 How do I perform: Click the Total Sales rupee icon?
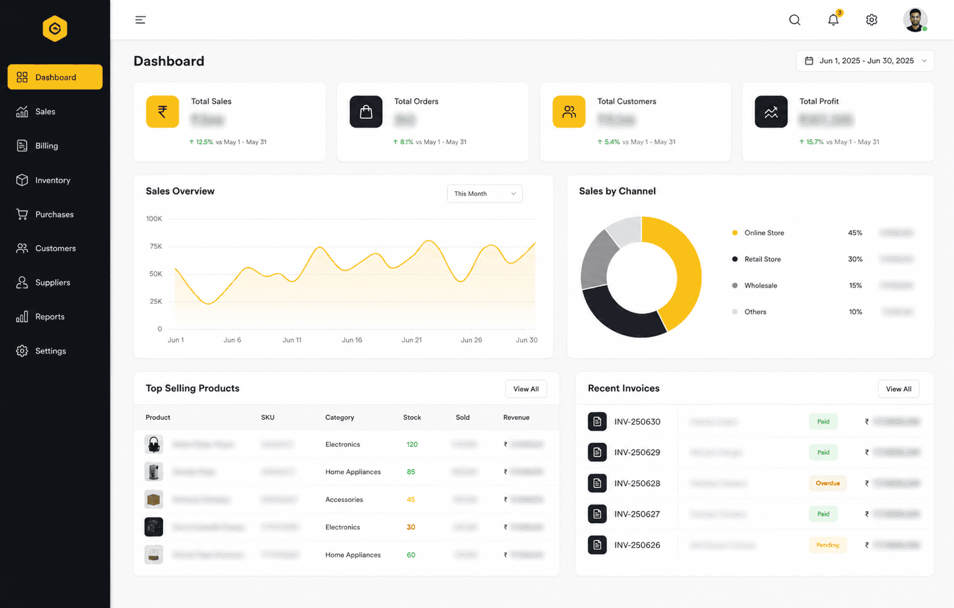click(x=162, y=112)
